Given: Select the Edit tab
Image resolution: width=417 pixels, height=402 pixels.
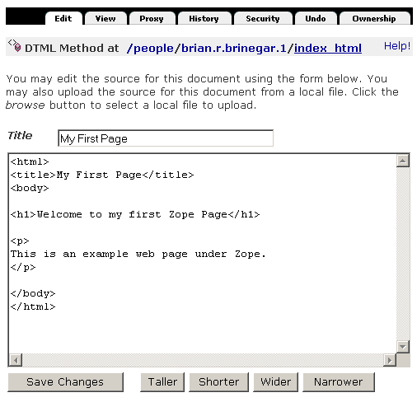Looking at the screenshot, I should pos(63,18).
